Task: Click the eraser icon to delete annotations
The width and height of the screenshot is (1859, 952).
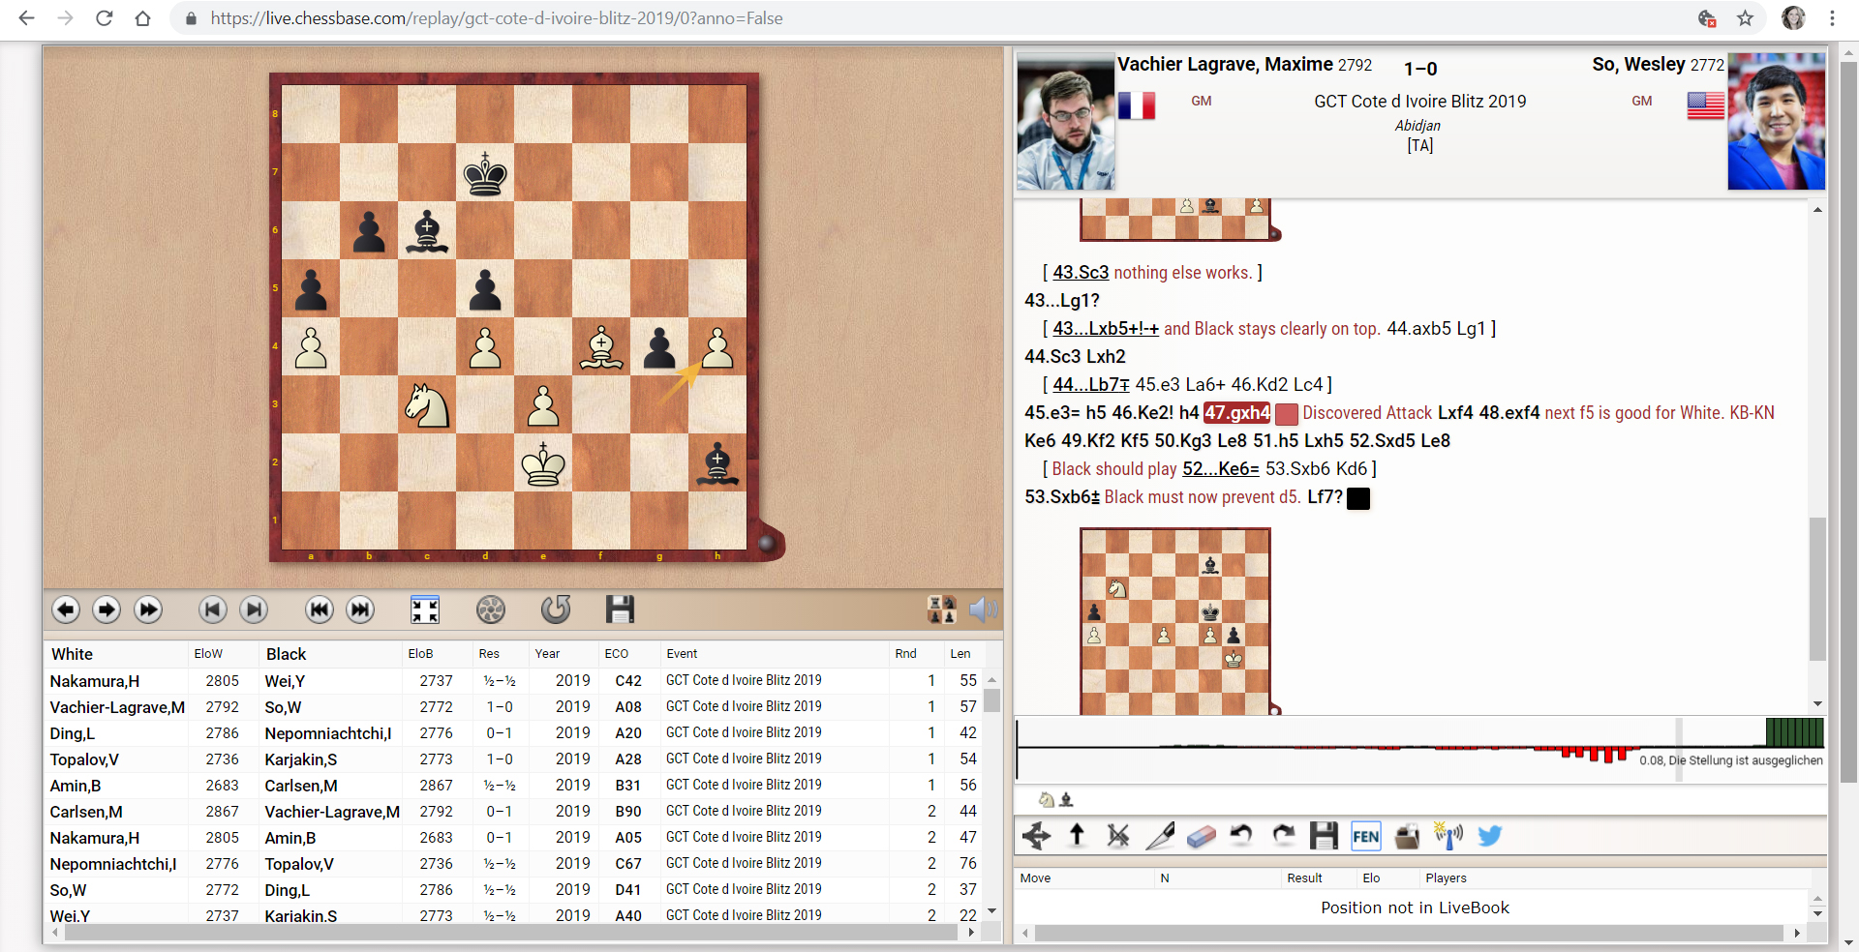Action: pyautogui.click(x=1201, y=837)
